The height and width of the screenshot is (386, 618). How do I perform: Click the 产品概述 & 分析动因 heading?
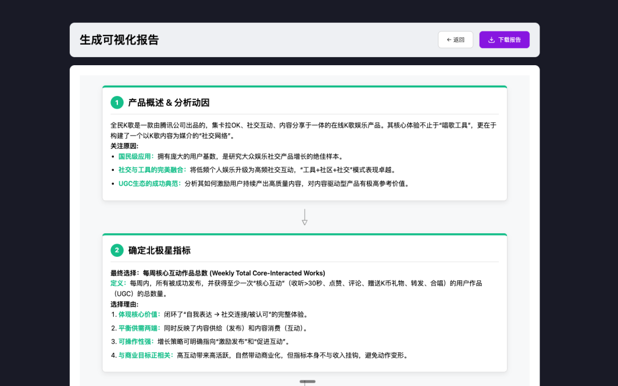(x=168, y=102)
